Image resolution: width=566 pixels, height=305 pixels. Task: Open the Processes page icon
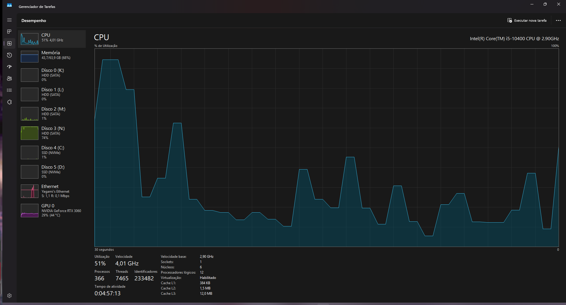pyautogui.click(x=9, y=31)
